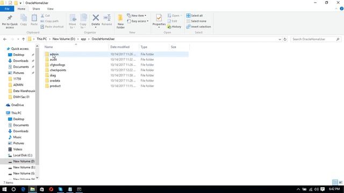The image size is (344, 193).
Task: Click the Back navigation arrow
Action: (5, 39)
